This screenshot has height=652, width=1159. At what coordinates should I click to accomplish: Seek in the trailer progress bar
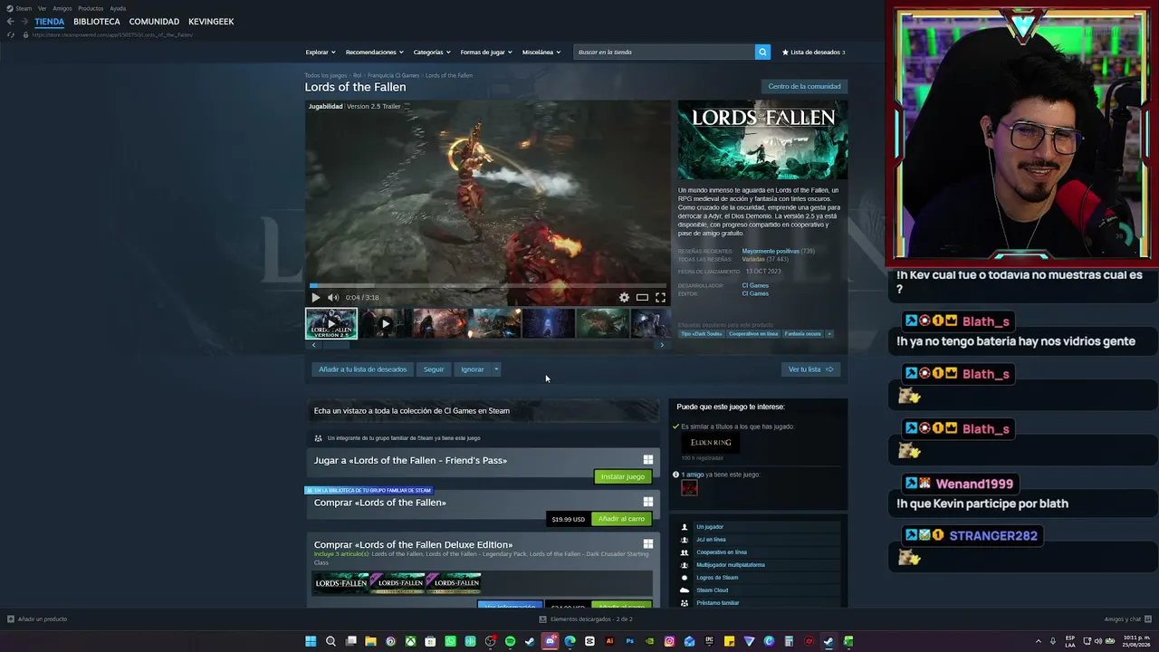point(488,285)
